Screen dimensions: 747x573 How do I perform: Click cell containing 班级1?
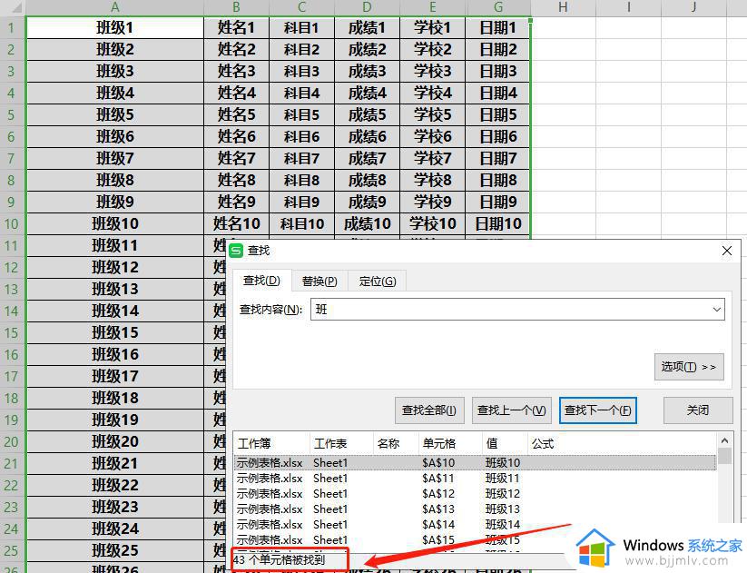click(x=114, y=27)
